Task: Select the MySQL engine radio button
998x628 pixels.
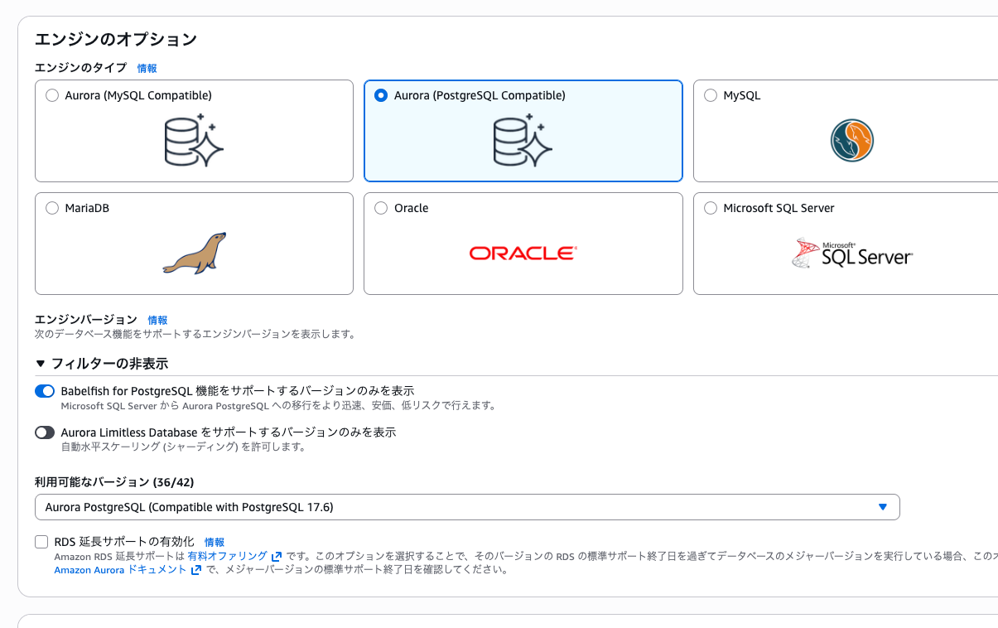Action: pos(710,95)
